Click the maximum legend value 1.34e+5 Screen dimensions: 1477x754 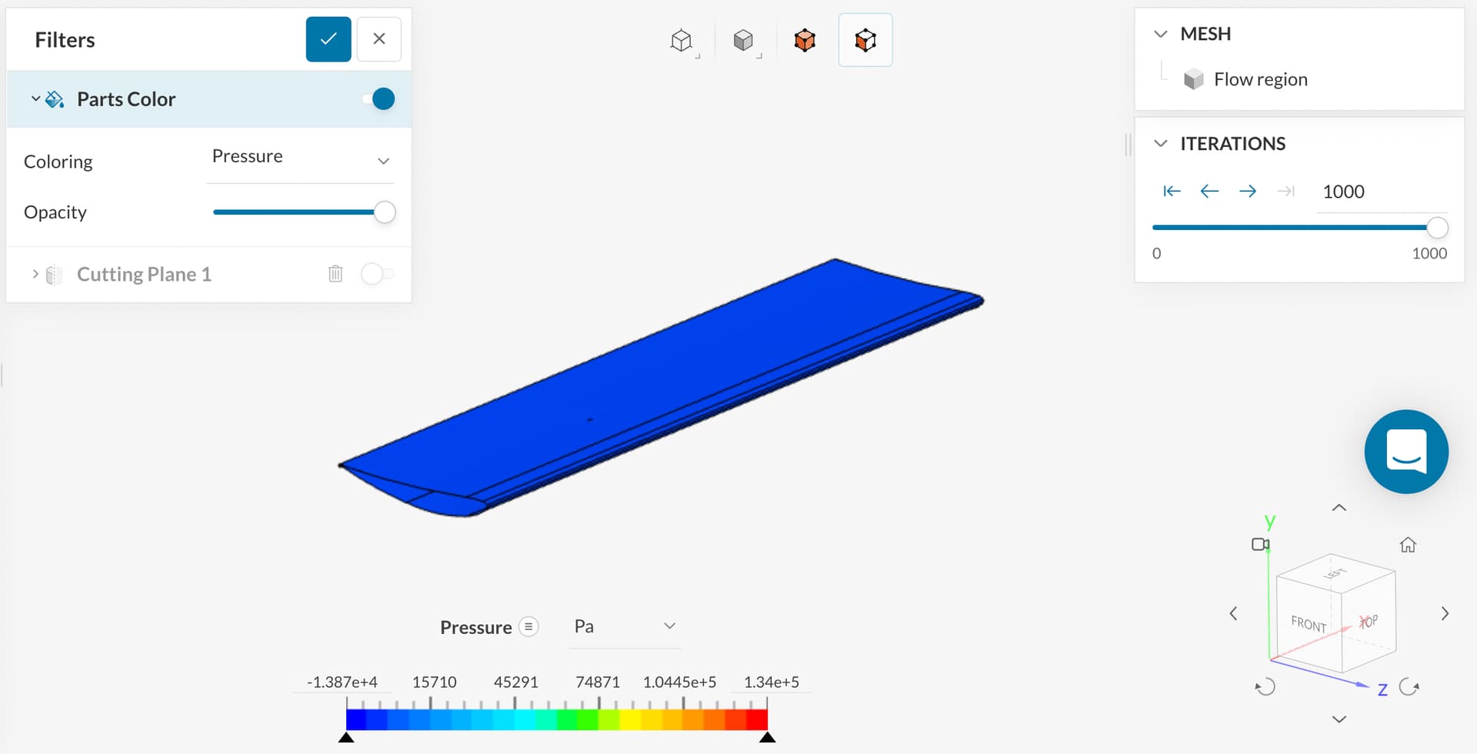pos(772,682)
